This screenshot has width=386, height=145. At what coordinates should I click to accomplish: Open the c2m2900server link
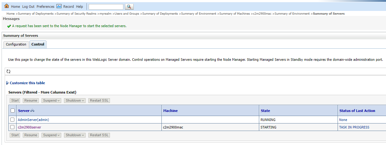pyautogui.click(x=29, y=127)
